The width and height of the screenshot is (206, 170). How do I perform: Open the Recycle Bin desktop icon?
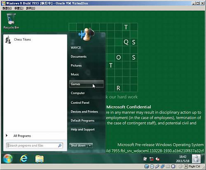click(x=11, y=21)
